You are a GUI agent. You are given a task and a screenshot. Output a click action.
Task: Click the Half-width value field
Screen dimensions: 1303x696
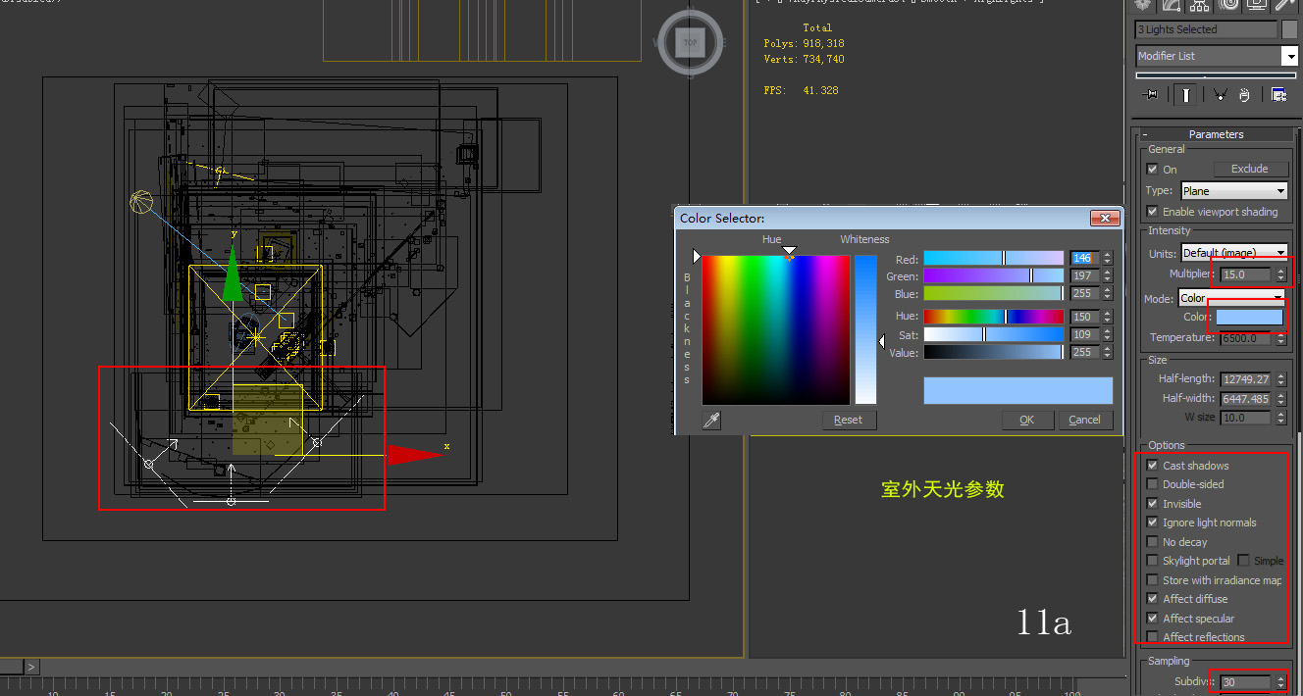click(1246, 399)
